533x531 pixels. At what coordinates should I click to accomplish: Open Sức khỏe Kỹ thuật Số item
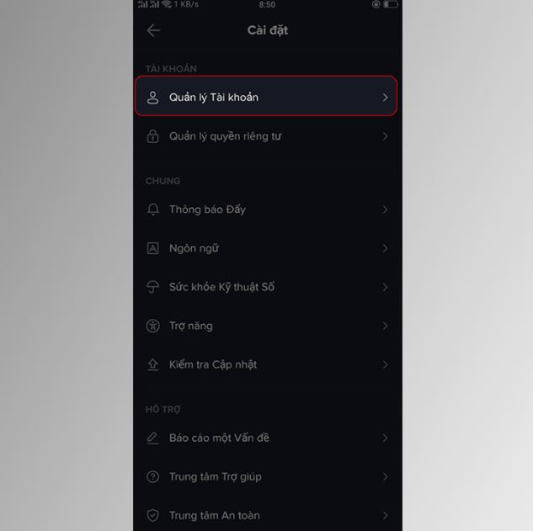point(268,287)
